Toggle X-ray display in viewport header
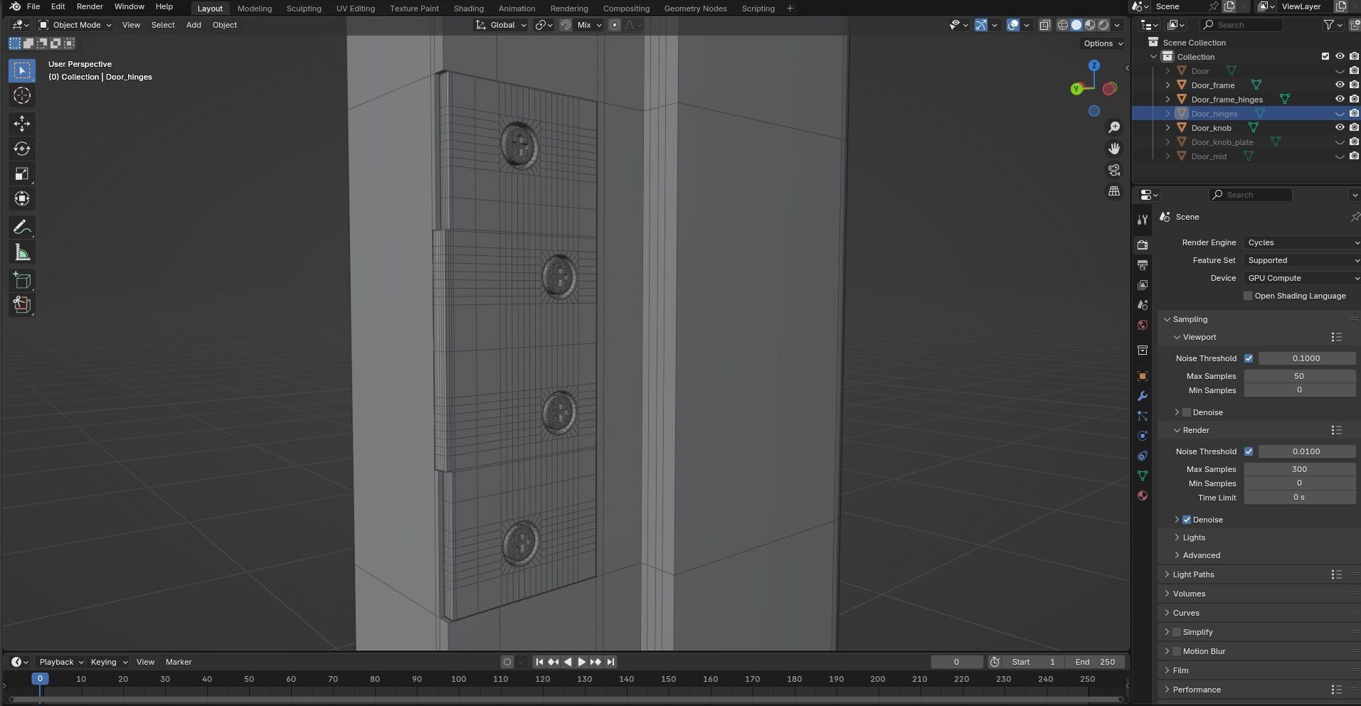1361x706 pixels. pos(1044,25)
